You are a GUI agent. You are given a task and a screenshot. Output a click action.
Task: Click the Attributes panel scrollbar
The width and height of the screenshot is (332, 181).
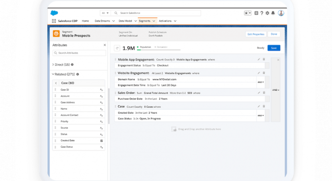[109, 106]
